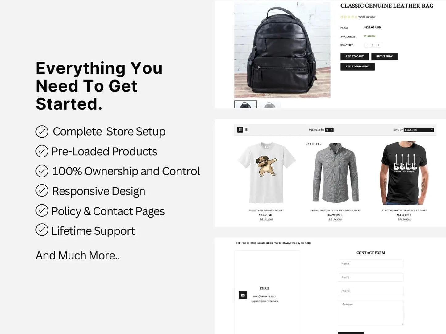Screen dimensions: 446x334
Task: Open the Sort by Featured dropdown
Action: click(419, 130)
